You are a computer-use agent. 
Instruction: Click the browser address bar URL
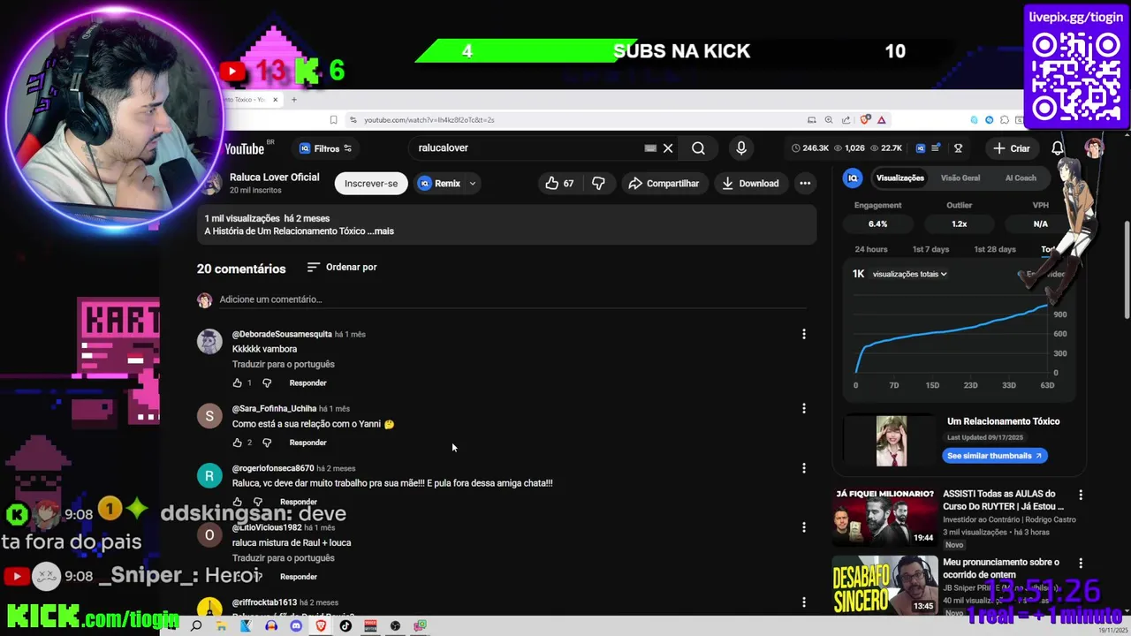[x=429, y=120]
